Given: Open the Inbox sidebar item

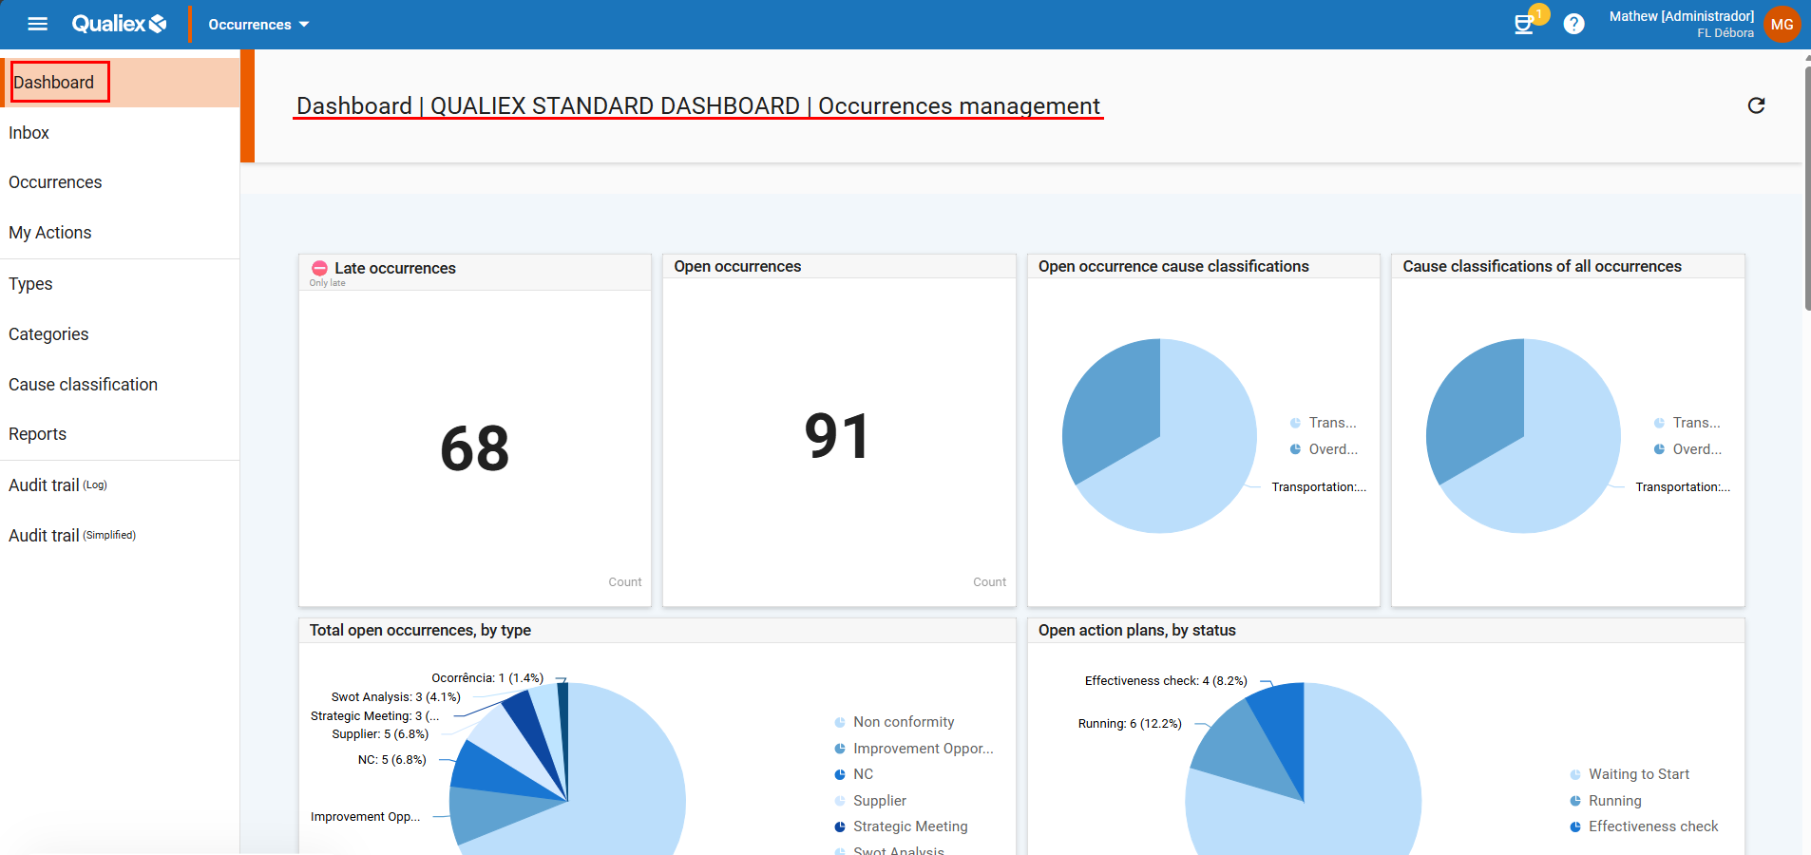Looking at the screenshot, I should click(x=29, y=133).
